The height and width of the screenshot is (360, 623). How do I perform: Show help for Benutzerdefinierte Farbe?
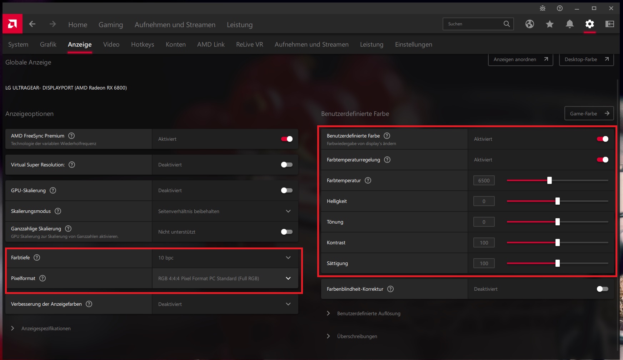click(x=387, y=136)
